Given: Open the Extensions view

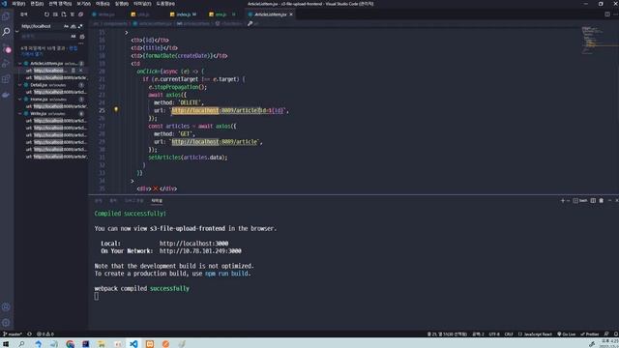Looking at the screenshot, I should (x=6, y=79).
